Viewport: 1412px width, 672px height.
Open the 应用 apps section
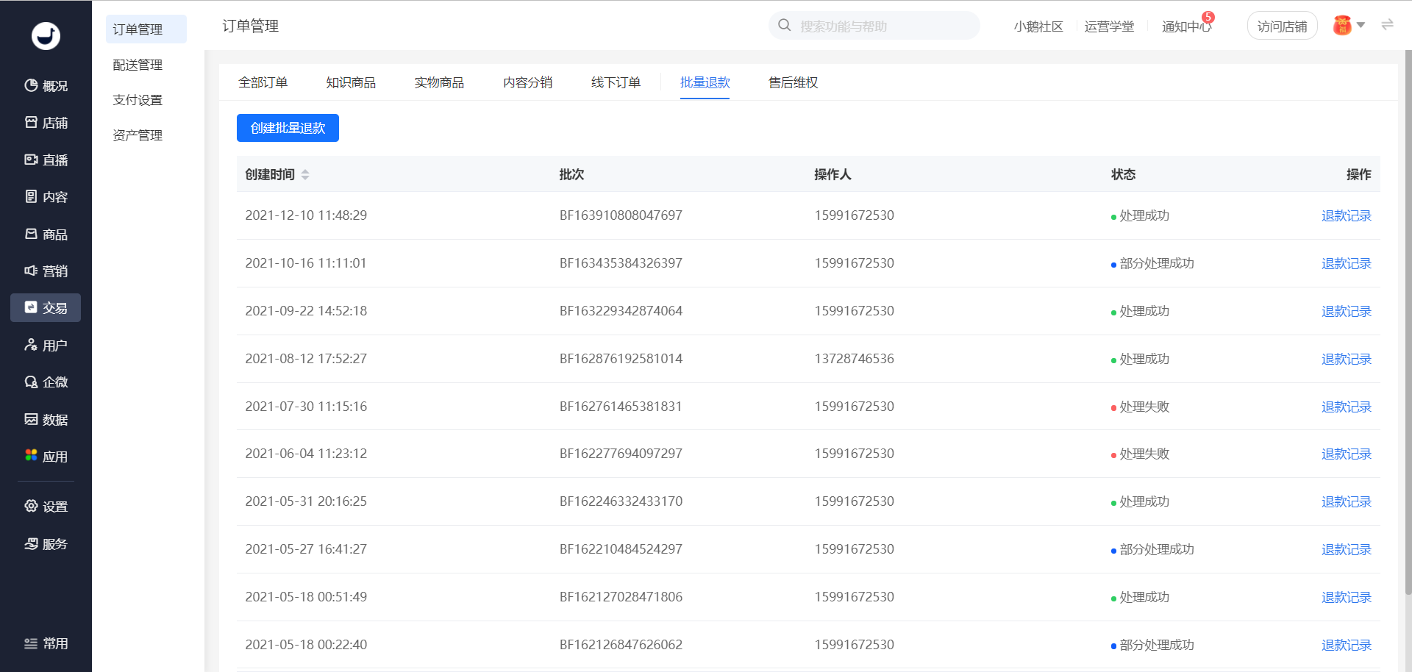pyautogui.click(x=46, y=457)
